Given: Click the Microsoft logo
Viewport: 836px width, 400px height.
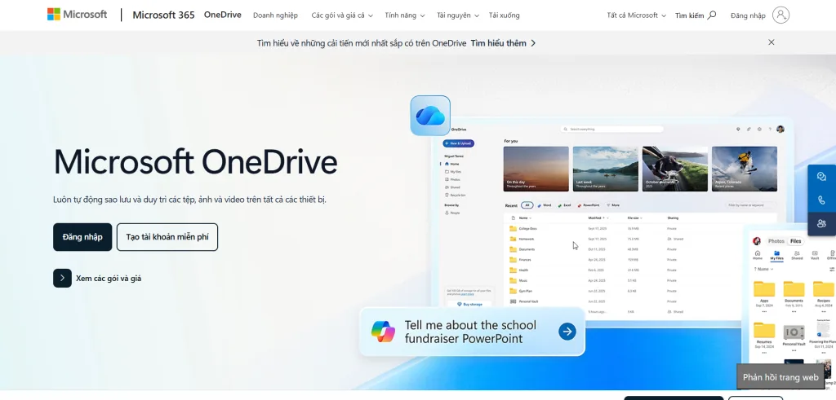Looking at the screenshot, I should (77, 15).
